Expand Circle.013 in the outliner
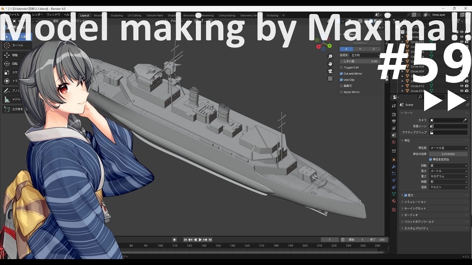This screenshot has width=472, height=265. [x=403, y=91]
